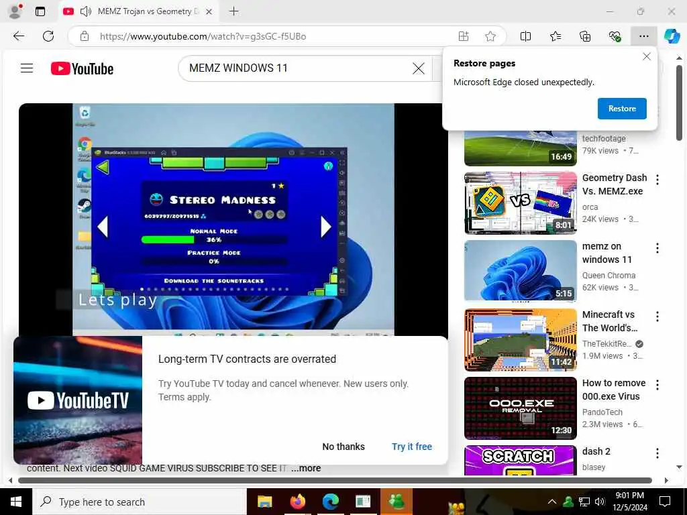The image size is (687, 515).
Task: Click Try it free button
Action: point(412,446)
